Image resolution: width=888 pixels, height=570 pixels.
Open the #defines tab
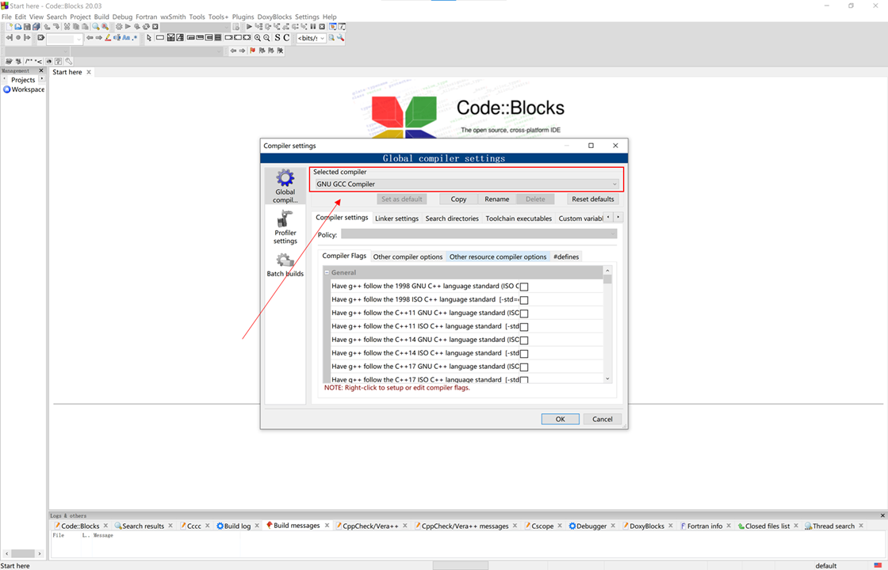coord(566,256)
